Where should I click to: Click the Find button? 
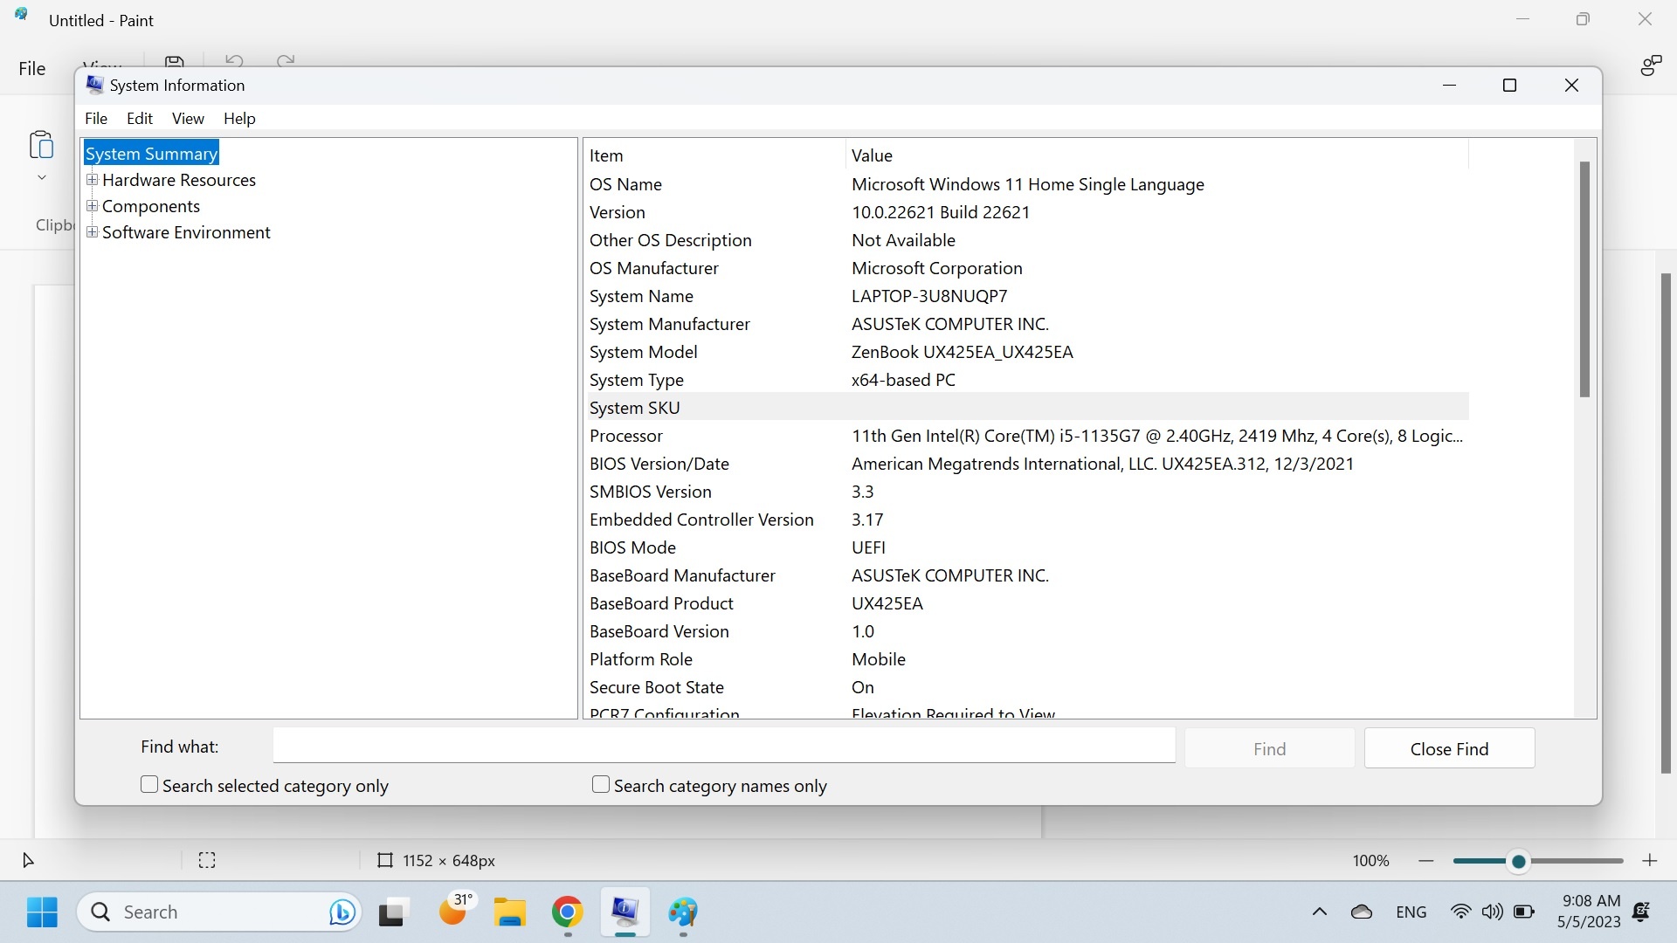pyautogui.click(x=1268, y=748)
